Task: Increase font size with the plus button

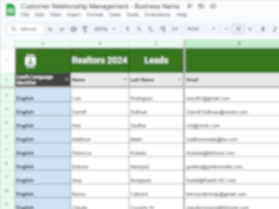Action: pyautogui.click(x=250, y=29)
